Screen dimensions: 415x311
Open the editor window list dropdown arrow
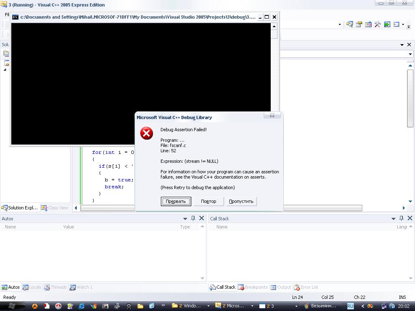click(402, 45)
